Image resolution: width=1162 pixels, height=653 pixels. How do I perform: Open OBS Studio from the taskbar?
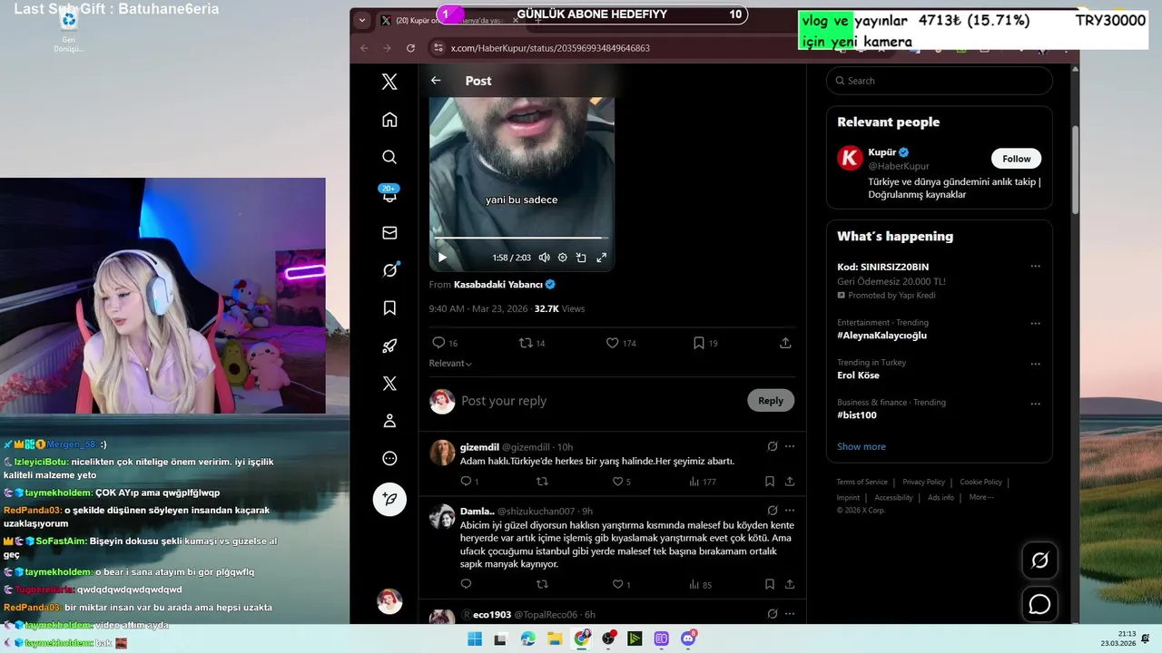click(x=608, y=639)
